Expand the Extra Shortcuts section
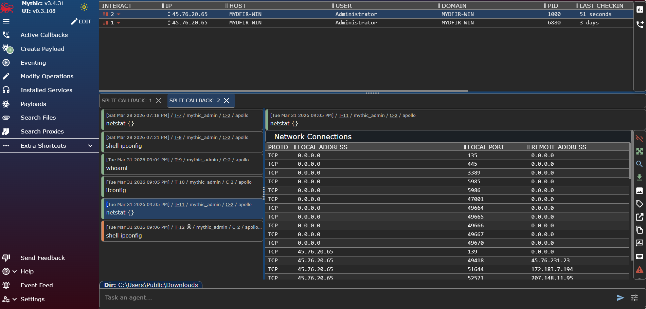This screenshot has height=309, width=646. coord(90,146)
